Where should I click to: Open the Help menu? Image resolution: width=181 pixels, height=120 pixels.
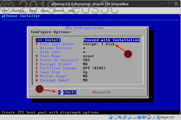(x=72, y=11)
